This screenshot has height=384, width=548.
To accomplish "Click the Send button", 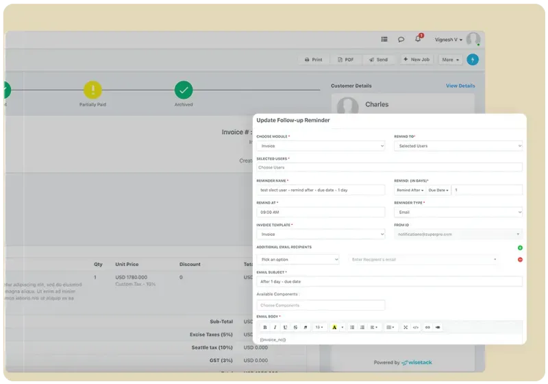I will [378, 60].
